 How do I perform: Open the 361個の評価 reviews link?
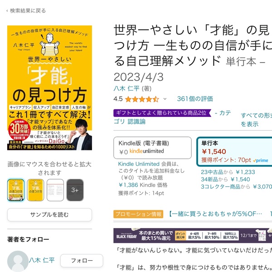tap(195, 99)
